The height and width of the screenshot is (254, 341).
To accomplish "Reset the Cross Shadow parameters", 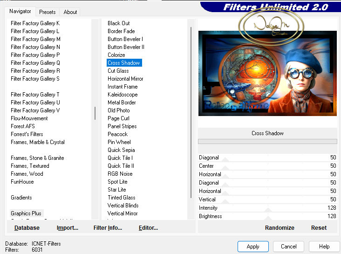I will point(319,227).
